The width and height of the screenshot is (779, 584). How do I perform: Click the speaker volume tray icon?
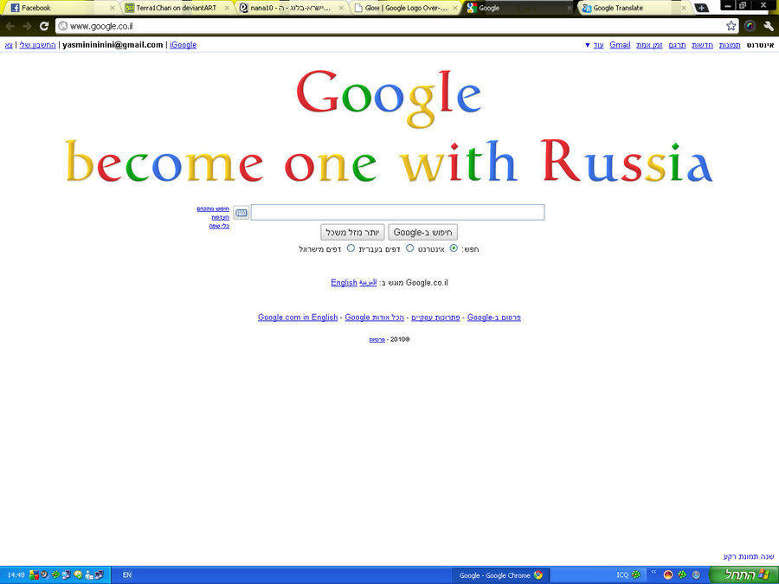pos(45,575)
